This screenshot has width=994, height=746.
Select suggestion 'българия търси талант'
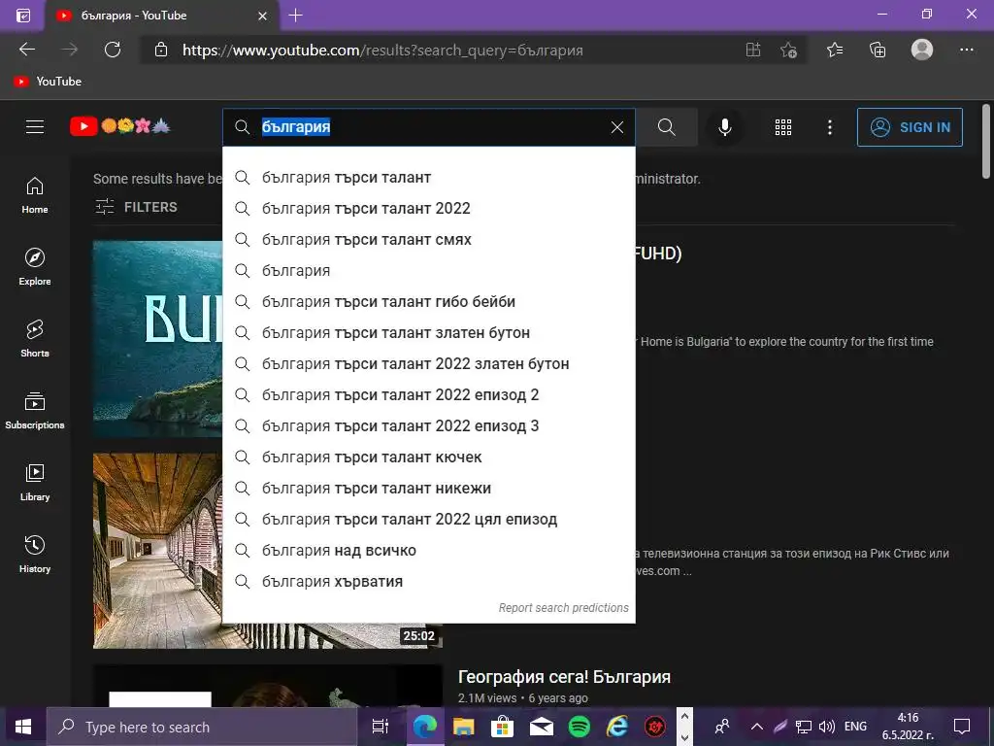click(428, 178)
